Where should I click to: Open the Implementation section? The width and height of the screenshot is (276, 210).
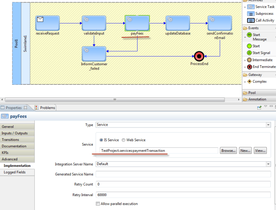[17, 166]
